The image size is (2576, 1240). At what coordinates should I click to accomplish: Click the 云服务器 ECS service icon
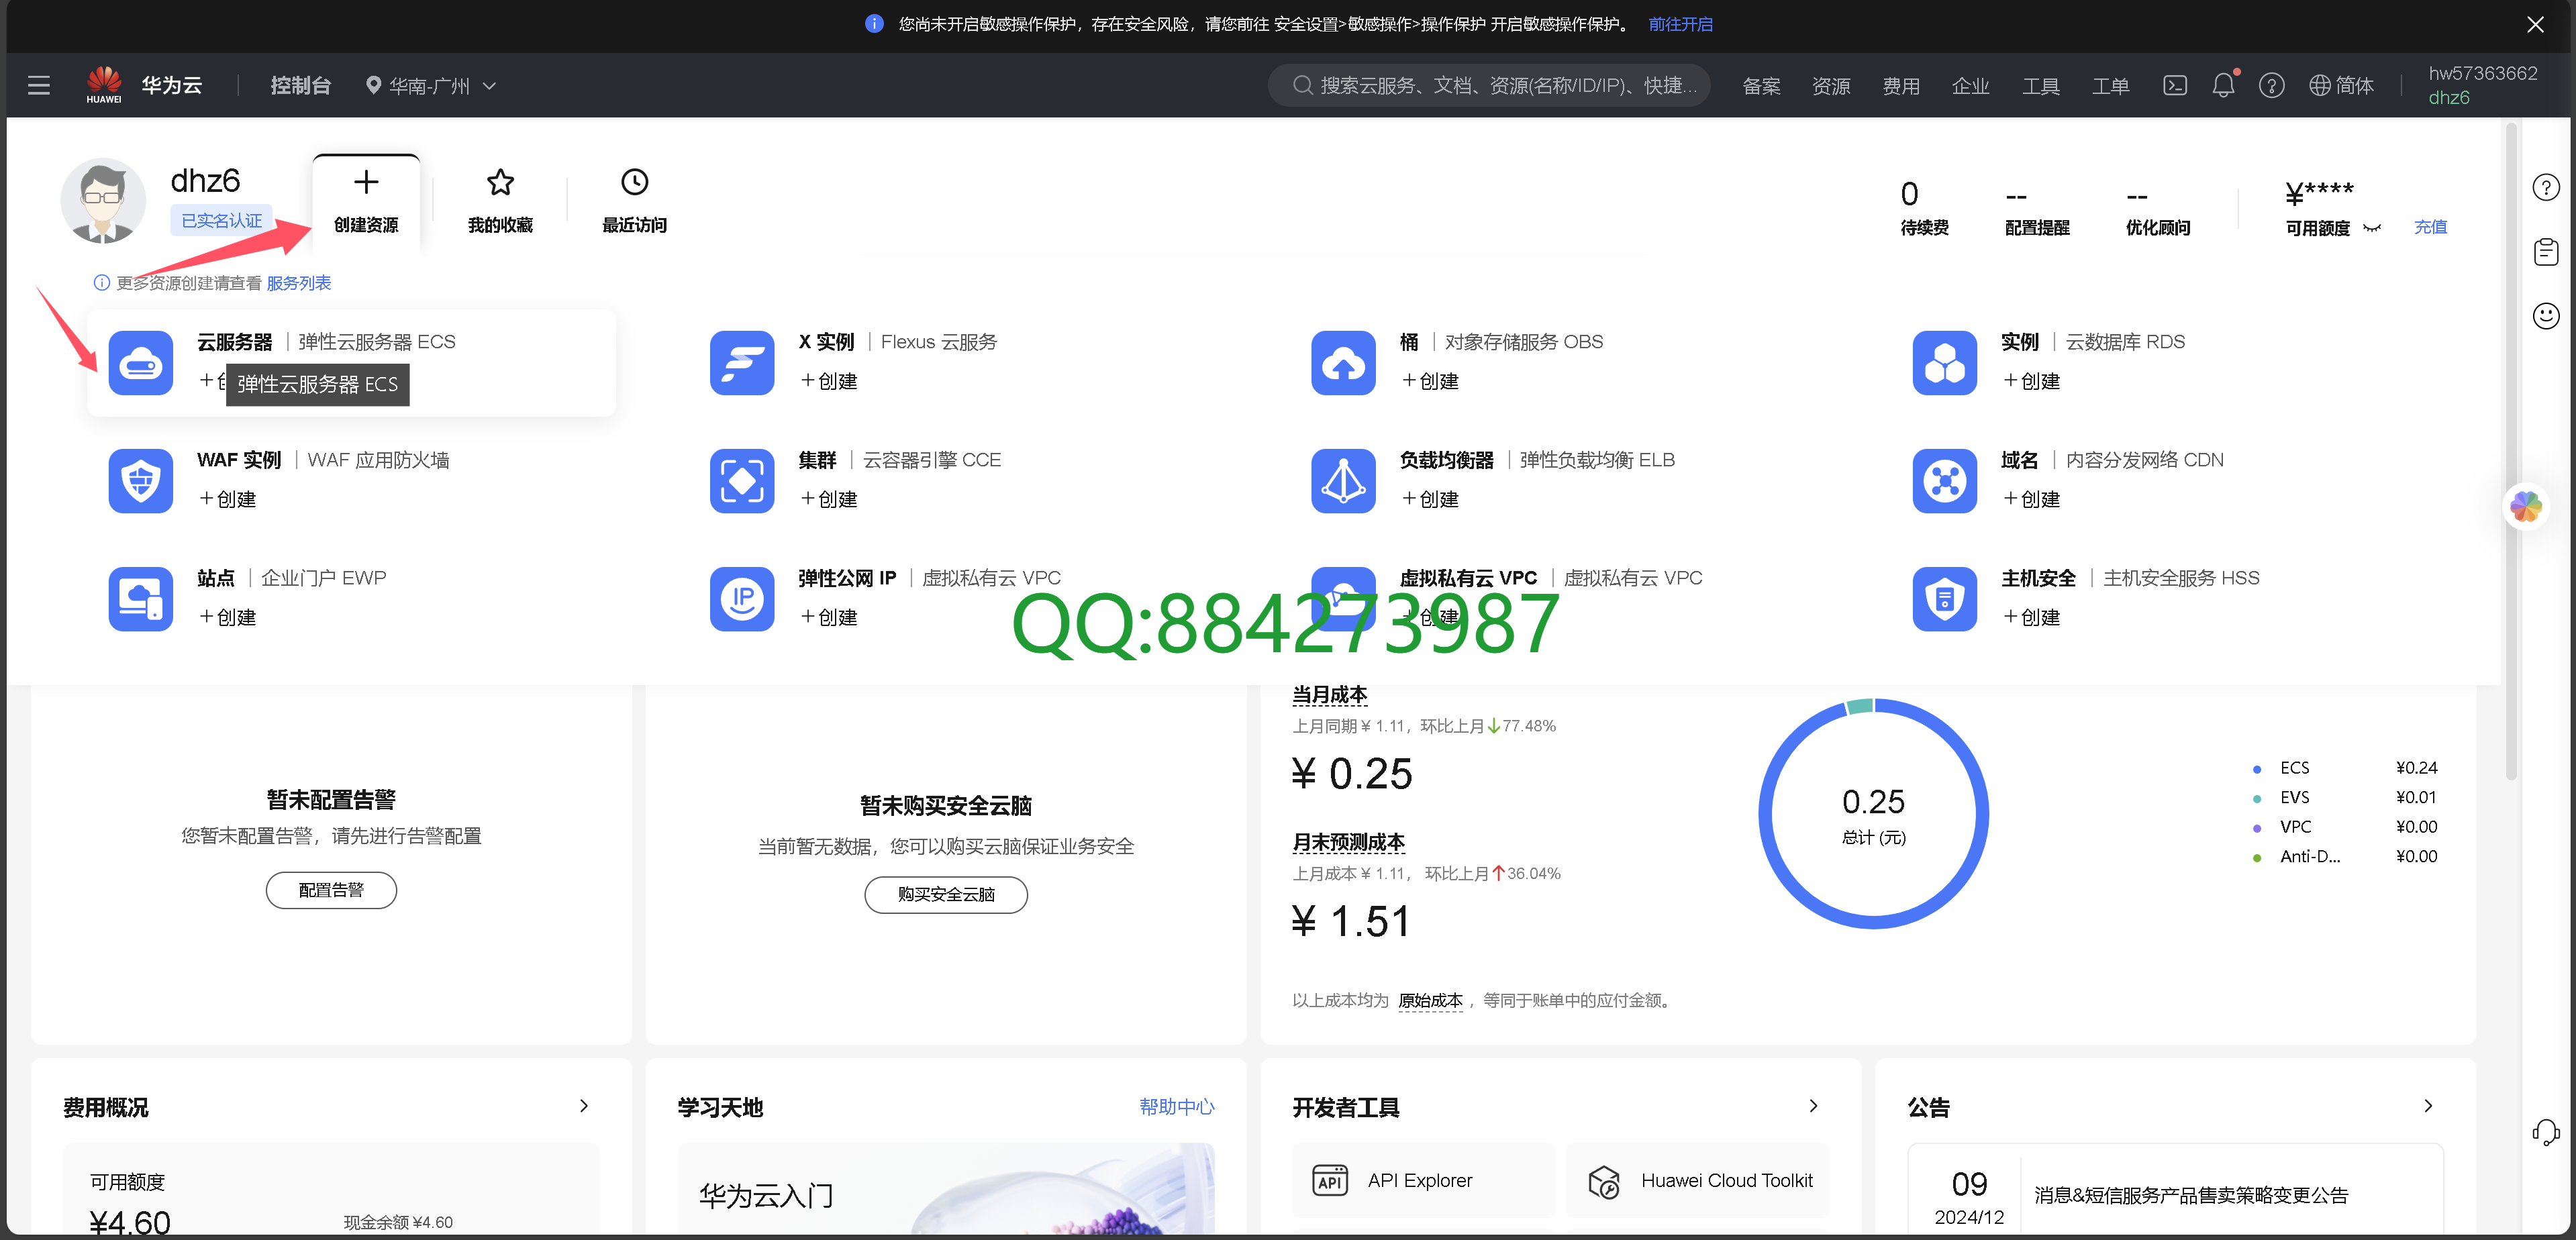(141, 363)
